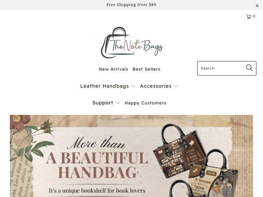Open the shopping cart icon
The width and height of the screenshot is (263, 197).
[249, 16]
